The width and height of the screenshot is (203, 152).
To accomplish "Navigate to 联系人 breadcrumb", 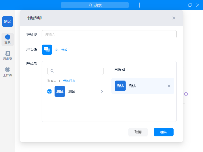I will point(52,81).
